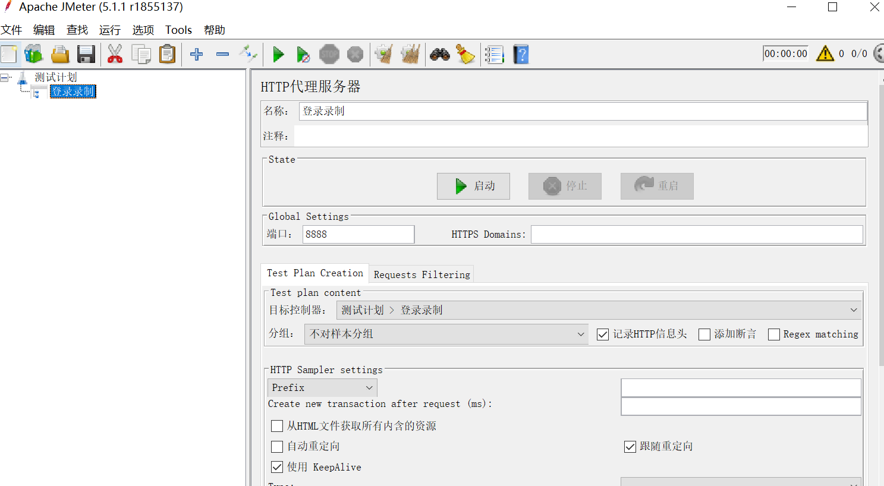Image resolution: width=884 pixels, height=486 pixels.
Task: Open the 分组 dropdown
Action: [x=446, y=334]
